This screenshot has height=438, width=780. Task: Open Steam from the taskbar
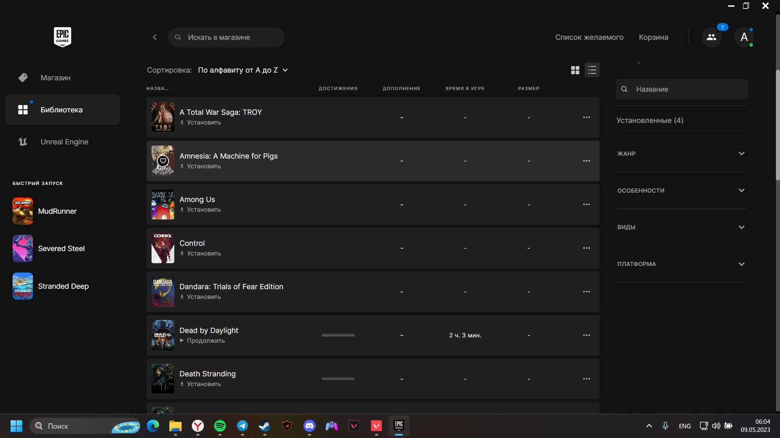(264, 426)
